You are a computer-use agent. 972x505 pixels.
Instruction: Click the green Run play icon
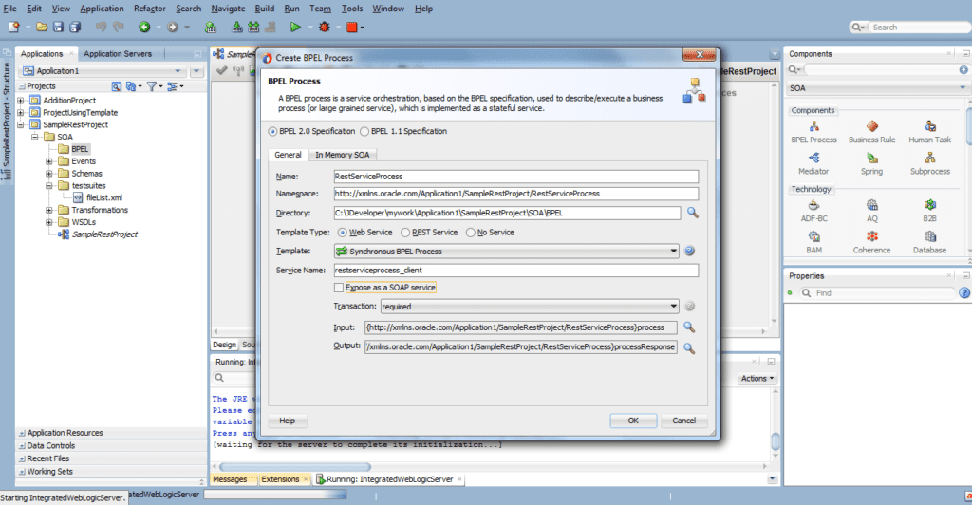tap(296, 27)
